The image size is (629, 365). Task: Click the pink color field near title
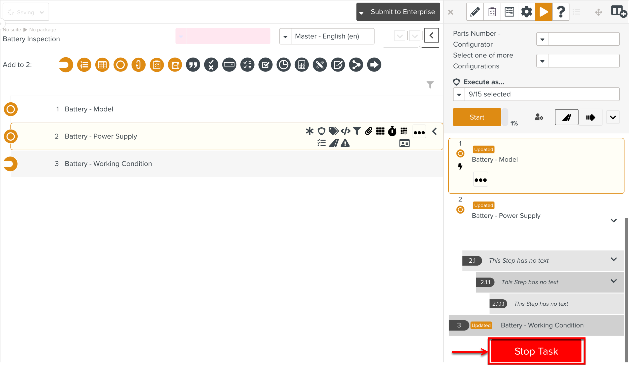click(x=228, y=36)
